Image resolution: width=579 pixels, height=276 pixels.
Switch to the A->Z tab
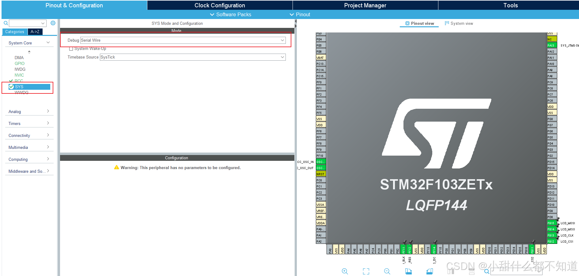[x=35, y=32]
